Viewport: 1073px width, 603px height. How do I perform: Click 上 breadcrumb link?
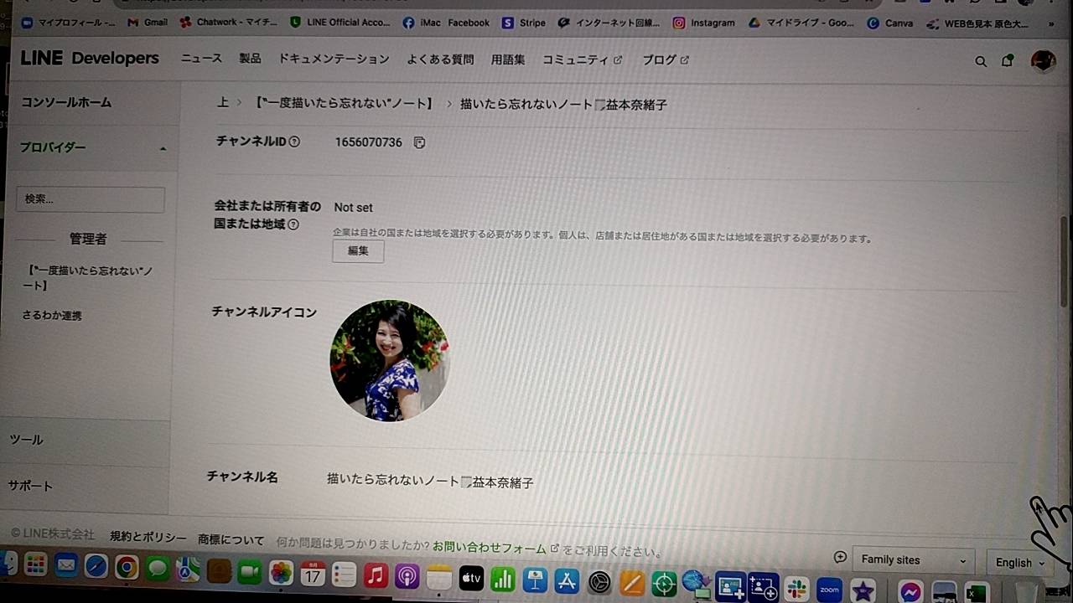tap(223, 102)
